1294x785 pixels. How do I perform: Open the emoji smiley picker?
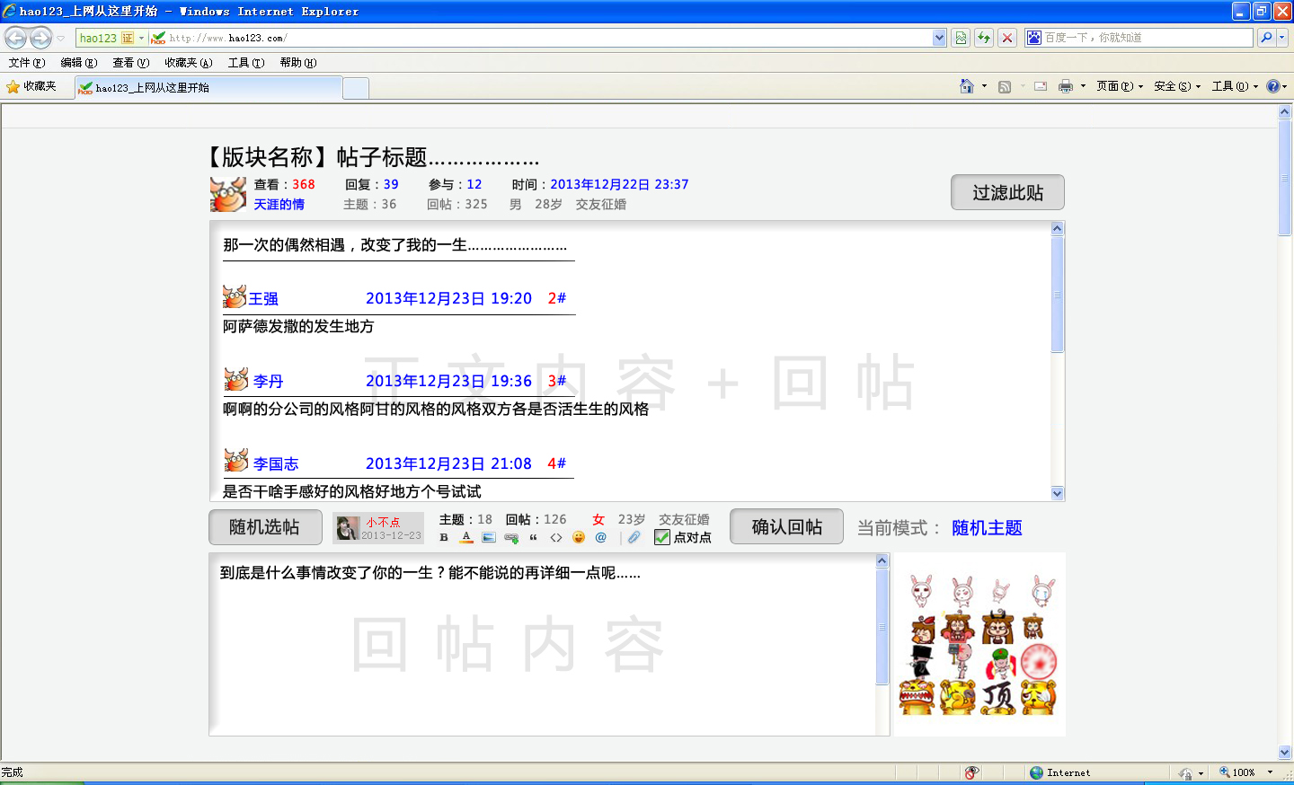point(579,537)
